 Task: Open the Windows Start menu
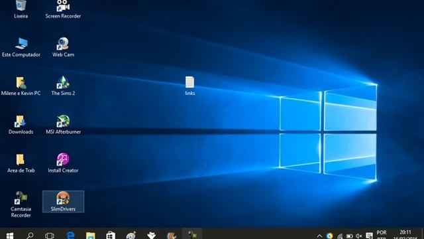pos(10,235)
